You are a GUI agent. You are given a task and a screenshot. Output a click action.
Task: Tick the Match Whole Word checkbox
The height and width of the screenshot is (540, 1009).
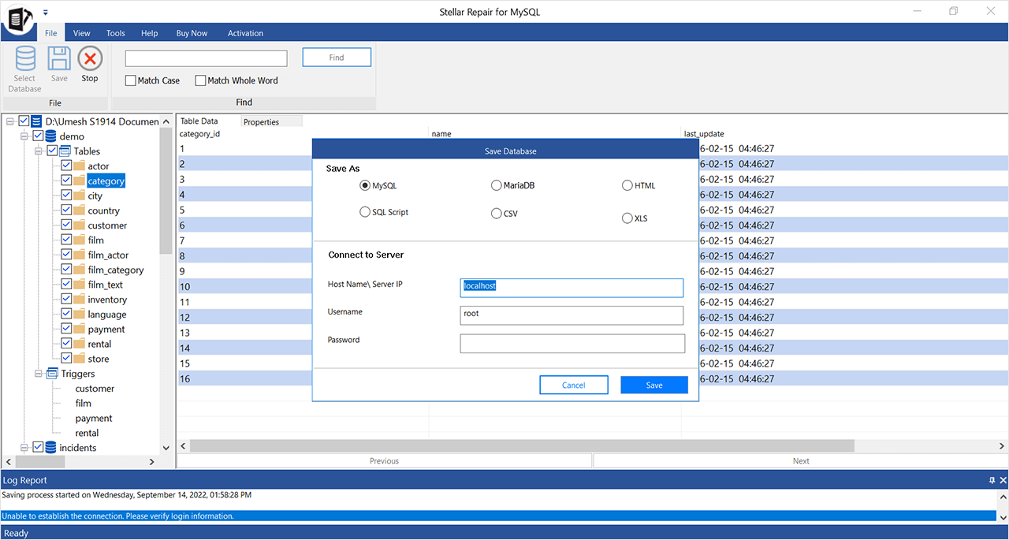[200, 80]
